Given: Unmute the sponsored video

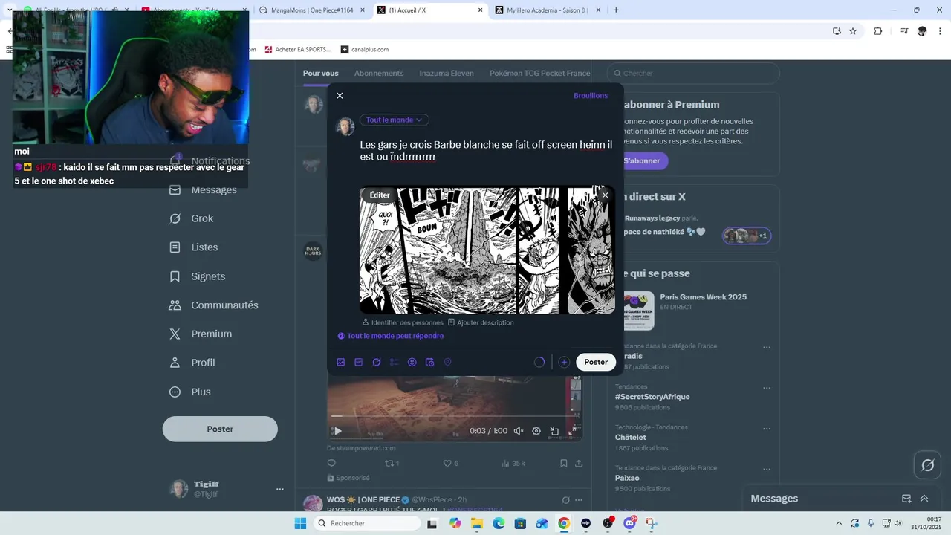Looking at the screenshot, I should [x=519, y=431].
